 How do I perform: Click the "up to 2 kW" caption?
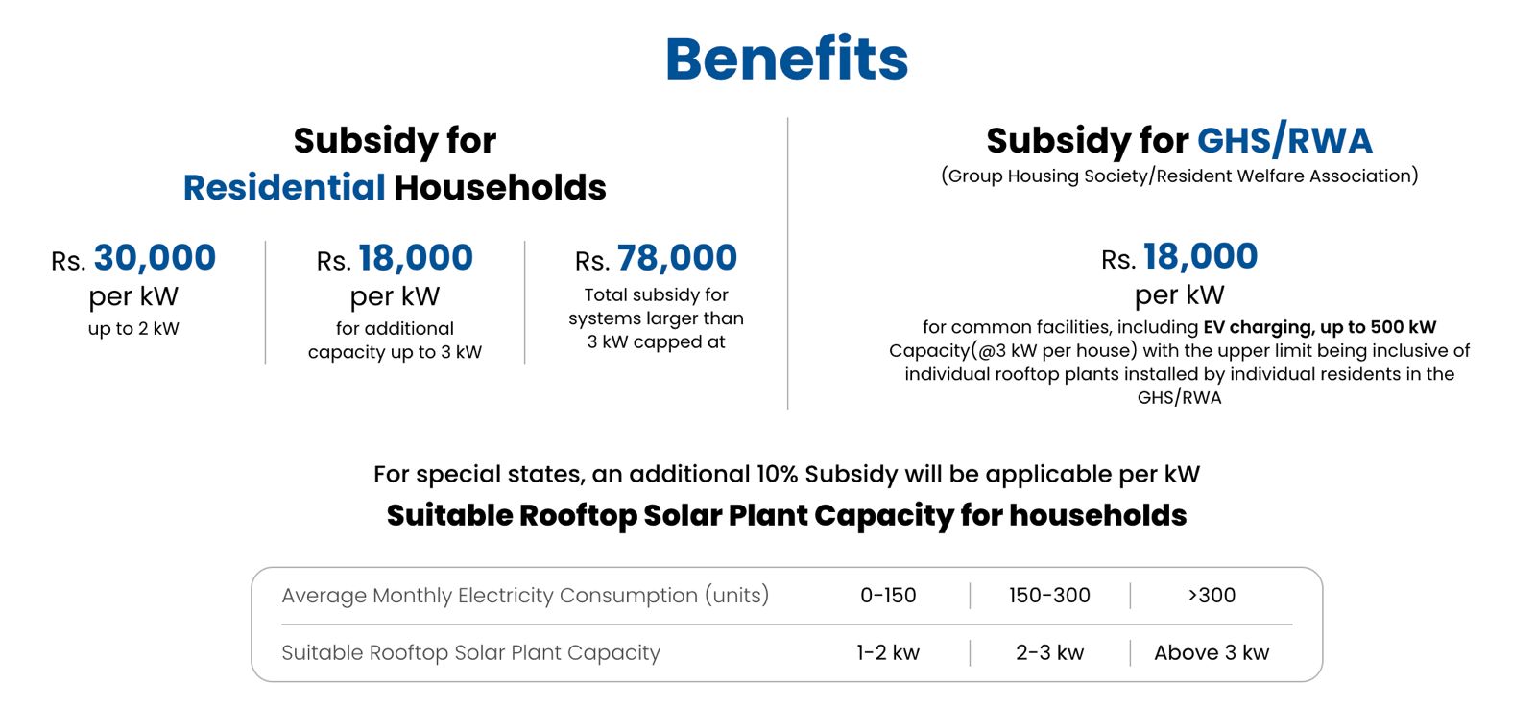pyautogui.click(x=133, y=328)
